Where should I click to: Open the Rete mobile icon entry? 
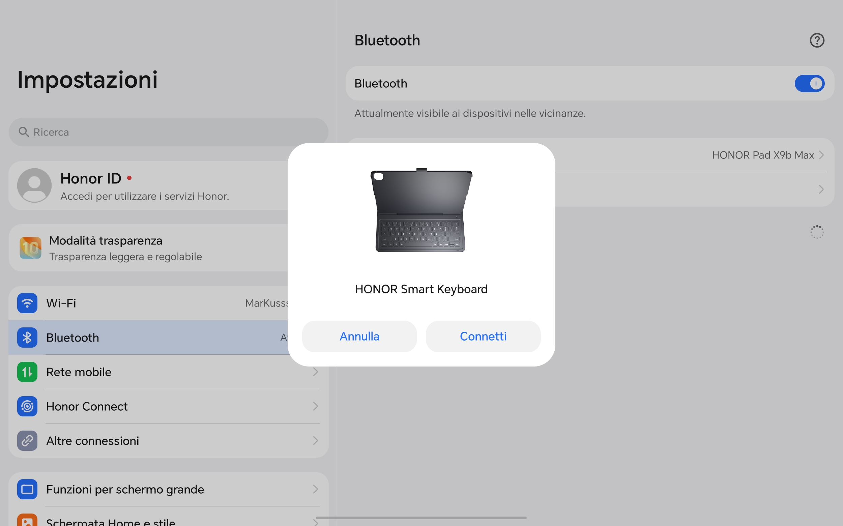[x=27, y=372]
